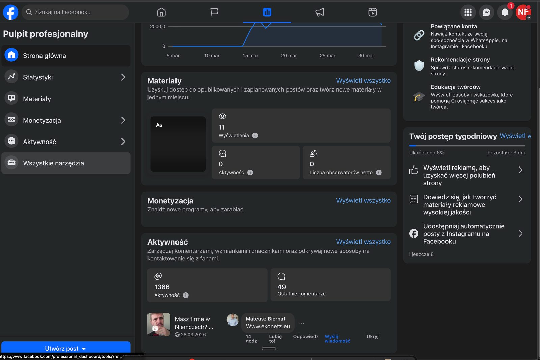
Task: Expand the Aktywność sidebar chevron
Action: (123, 142)
